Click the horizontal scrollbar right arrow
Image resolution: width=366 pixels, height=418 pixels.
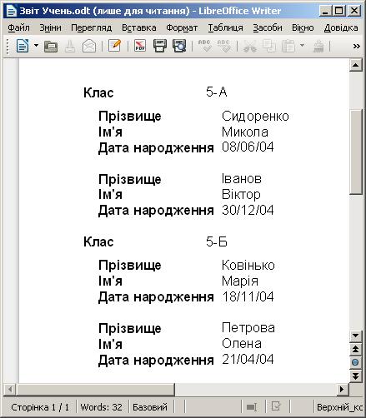tap(342, 390)
